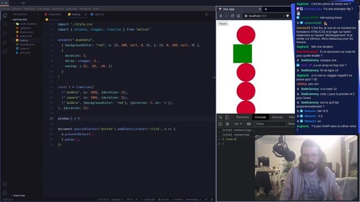Open the Manage gear in activity bar

[x=5, y=193]
